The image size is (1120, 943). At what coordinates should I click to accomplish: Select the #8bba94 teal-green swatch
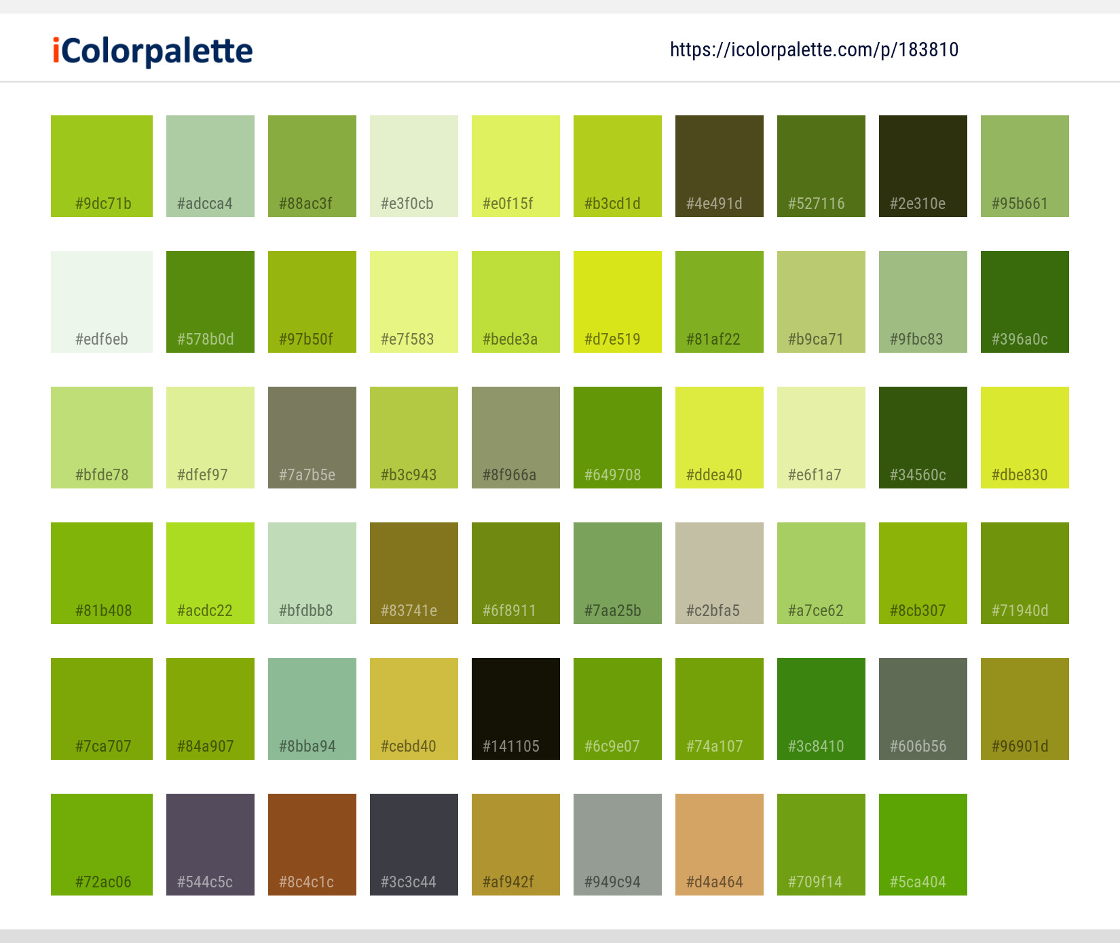[x=312, y=709]
